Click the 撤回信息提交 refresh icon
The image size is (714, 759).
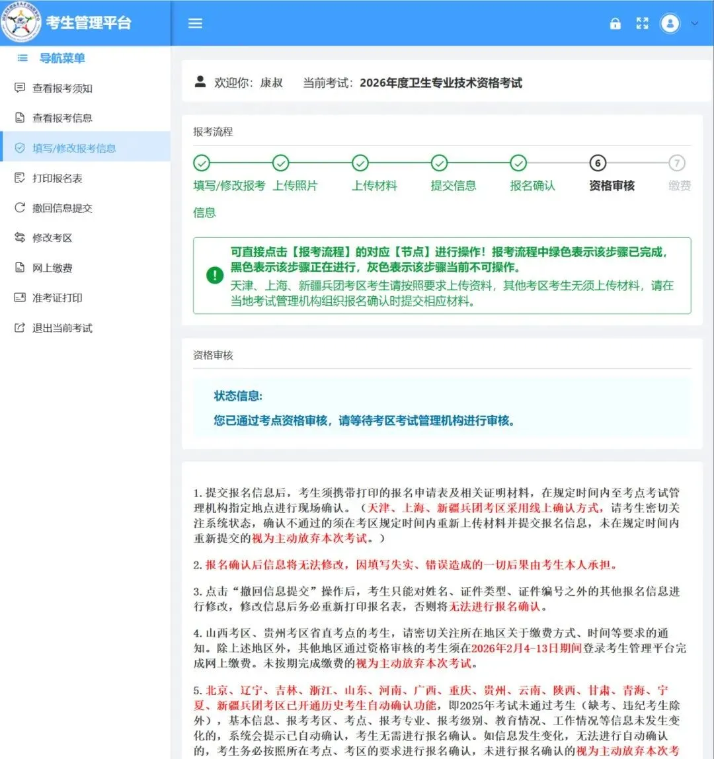(20, 208)
